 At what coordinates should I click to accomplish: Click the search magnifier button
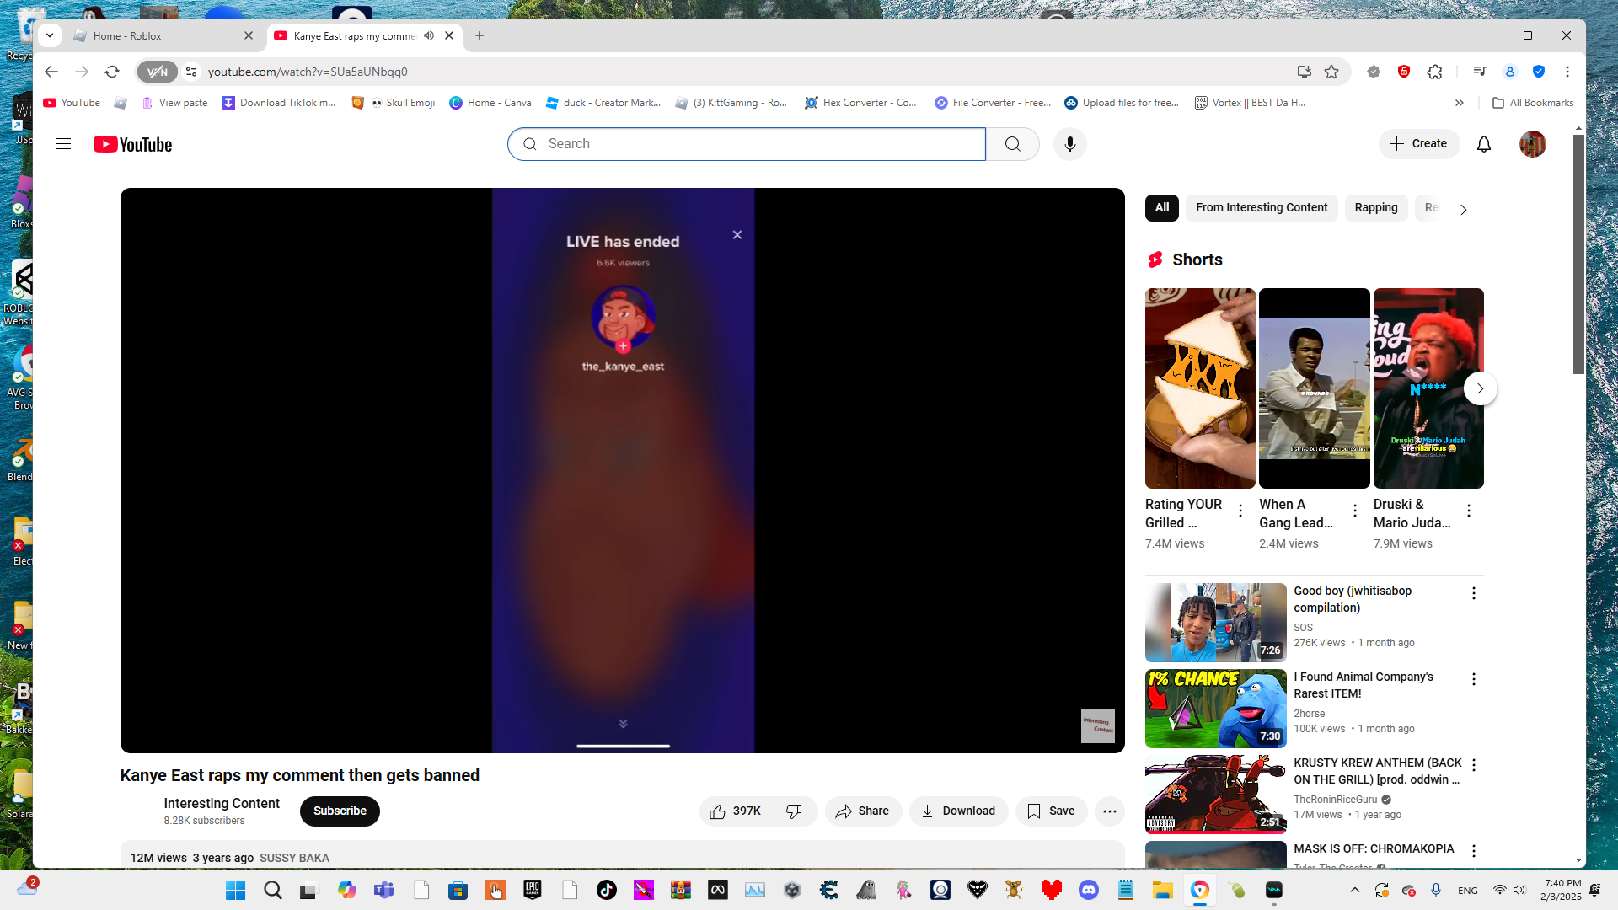pyautogui.click(x=1012, y=144)
